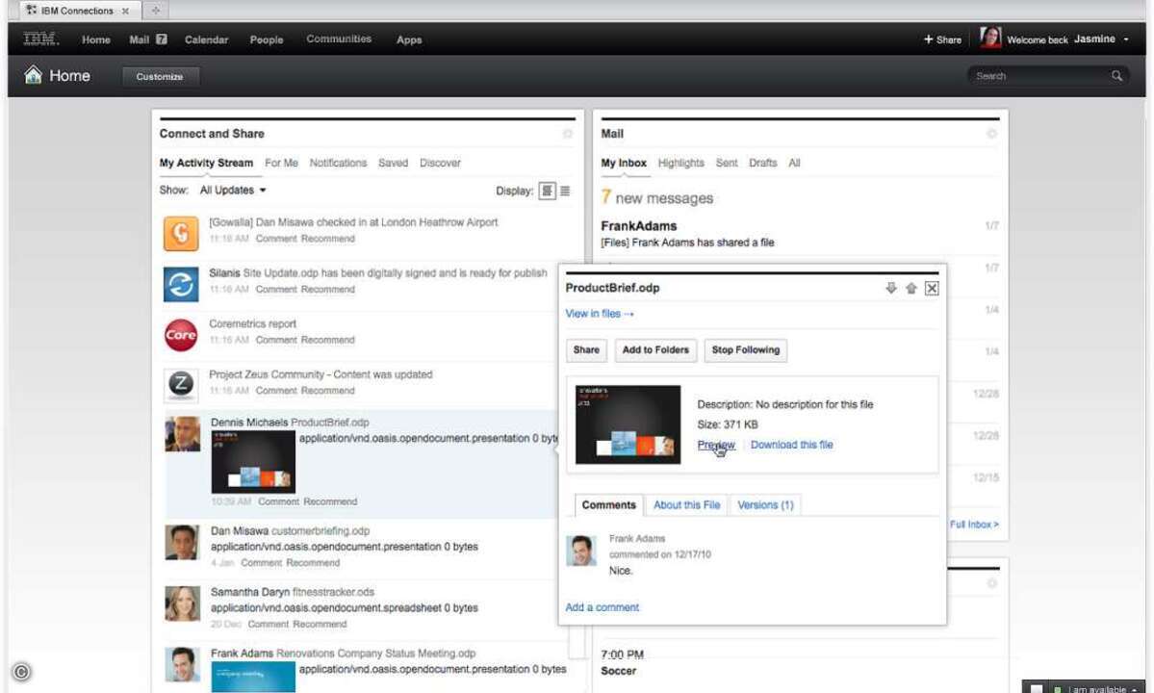Open the Jasmine user menu dropdown arrow
The image size is (1154, 693).
(1126, 39)
